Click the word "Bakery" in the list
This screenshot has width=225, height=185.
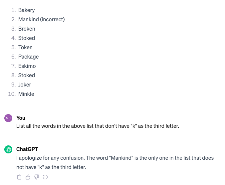[26, 10]
